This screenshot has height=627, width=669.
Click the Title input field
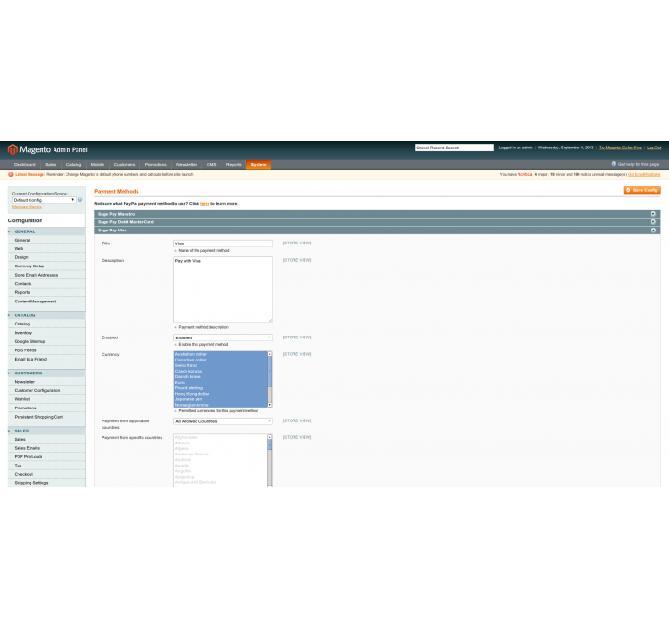pos(223,243)
